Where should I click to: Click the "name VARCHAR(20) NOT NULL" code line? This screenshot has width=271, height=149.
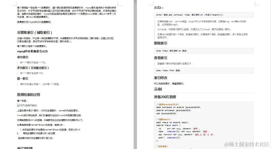(x=184, y=132)
